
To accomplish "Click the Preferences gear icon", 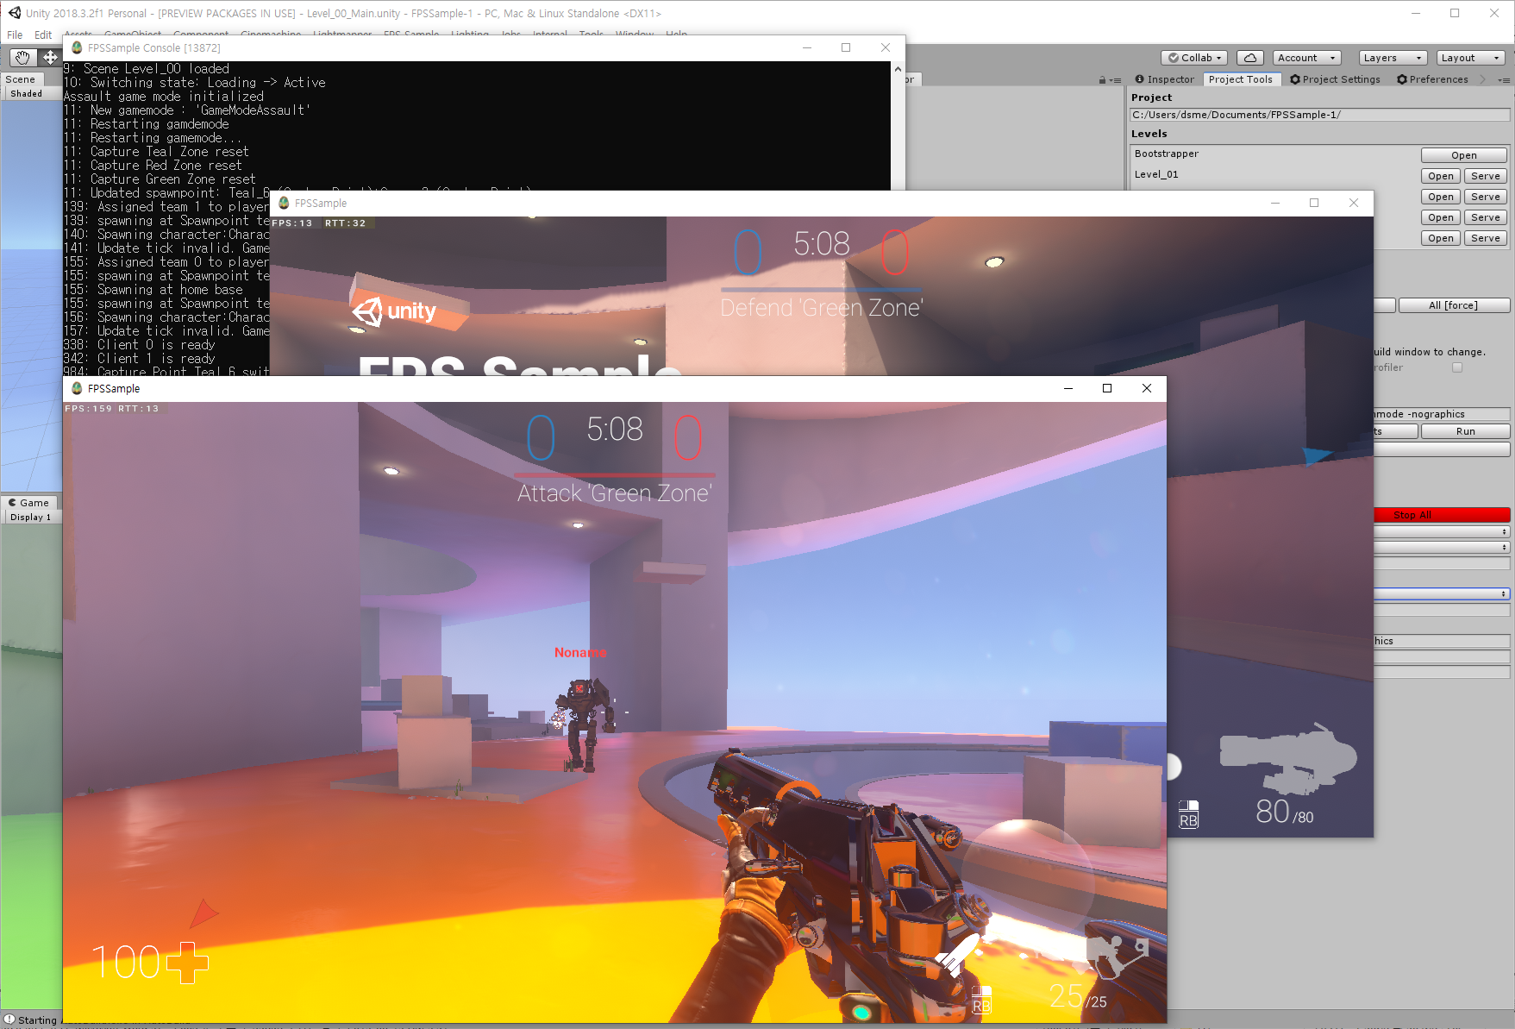I will point(1402,79).
